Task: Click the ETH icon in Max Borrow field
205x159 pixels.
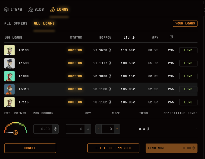Action: (x=55, y=129)
